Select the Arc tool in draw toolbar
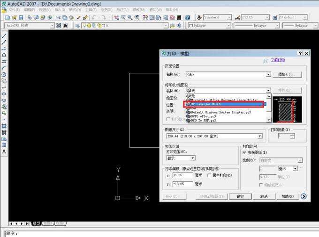The image size is (319, 237). (x=4, y=68)
